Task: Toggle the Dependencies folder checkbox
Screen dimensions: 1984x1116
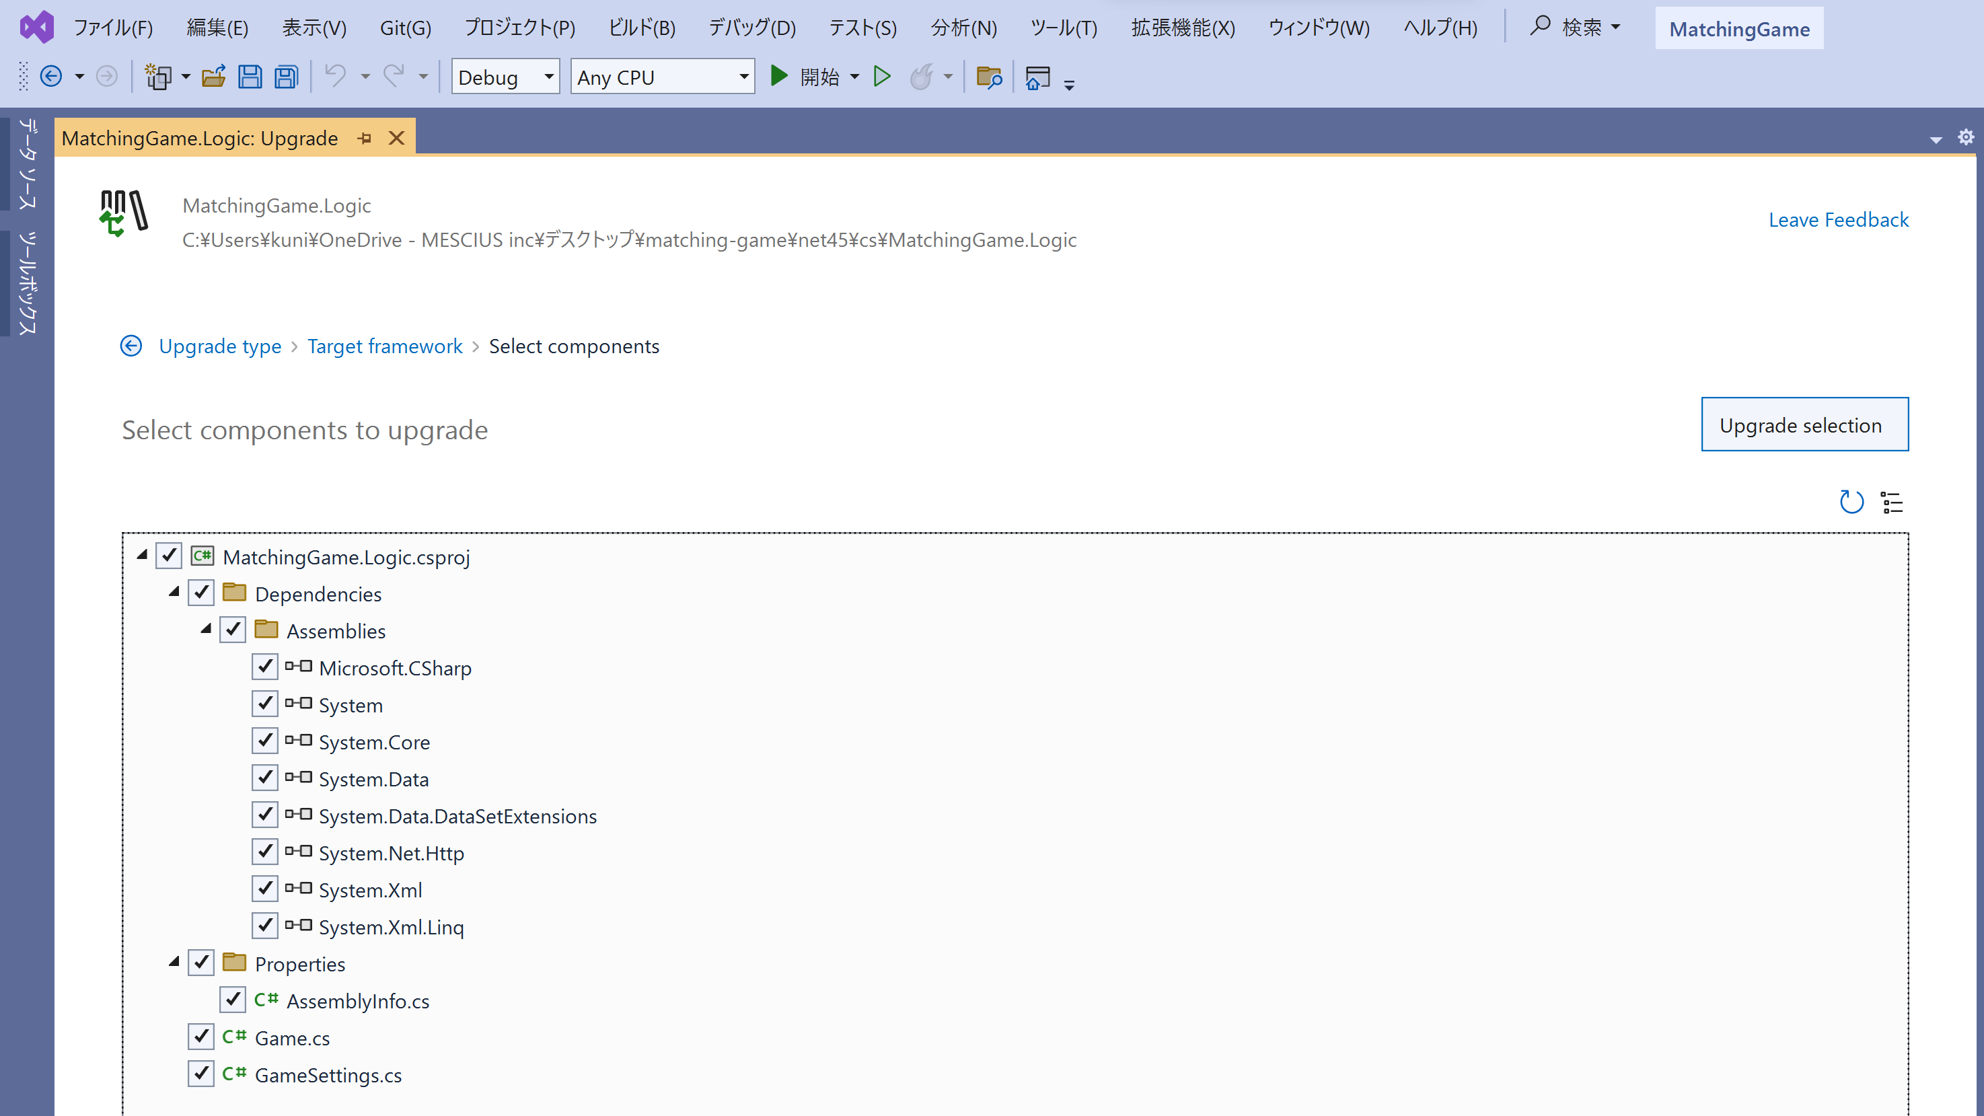Action: [201, 592]
